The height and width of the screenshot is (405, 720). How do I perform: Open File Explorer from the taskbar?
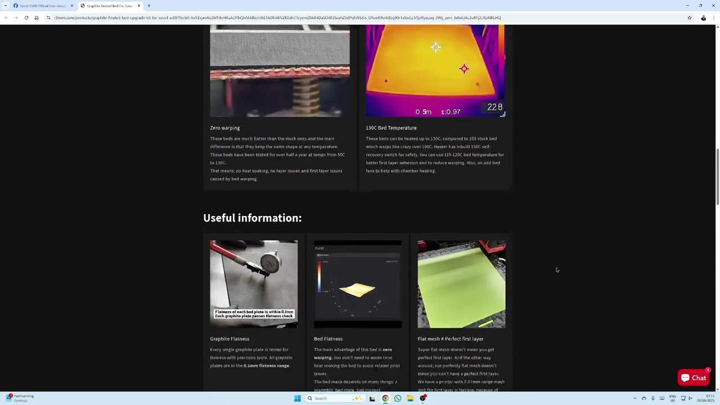point(410,398)
